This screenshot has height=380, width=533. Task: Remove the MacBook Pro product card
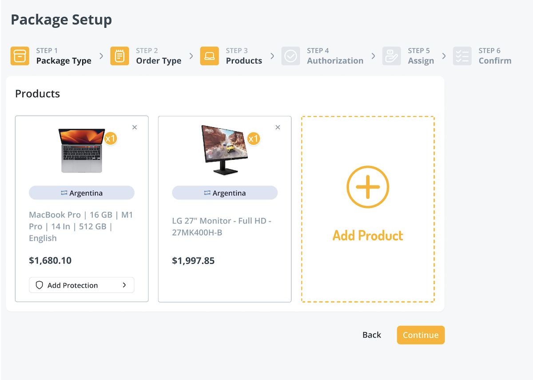(x=135, y=127)
